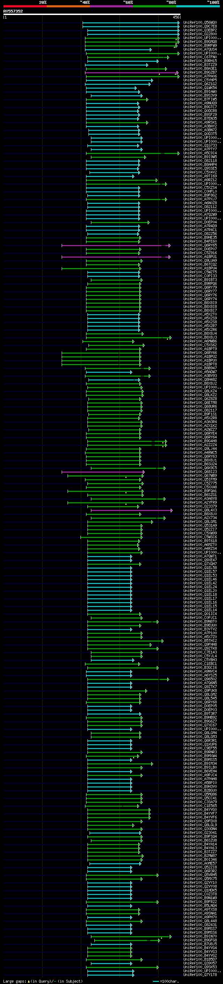Select hit label UniRef100_Q1G733

pyautogui.click(x=200, y=146)
